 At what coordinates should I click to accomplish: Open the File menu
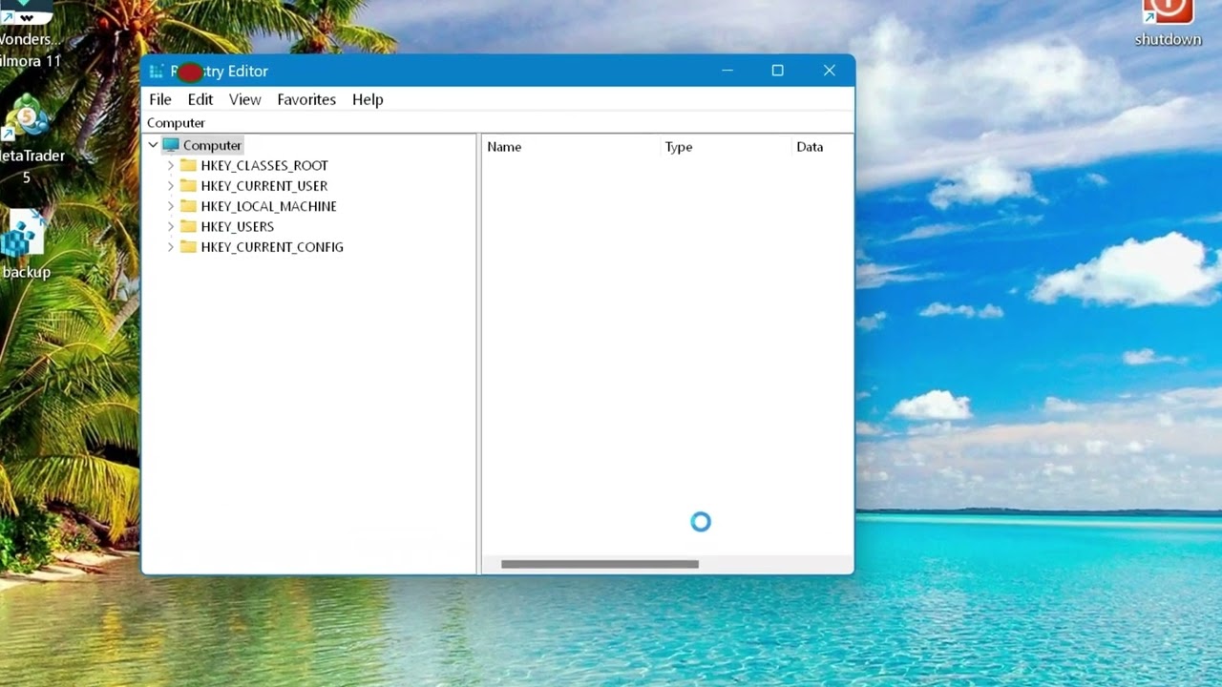coord(160,99)
